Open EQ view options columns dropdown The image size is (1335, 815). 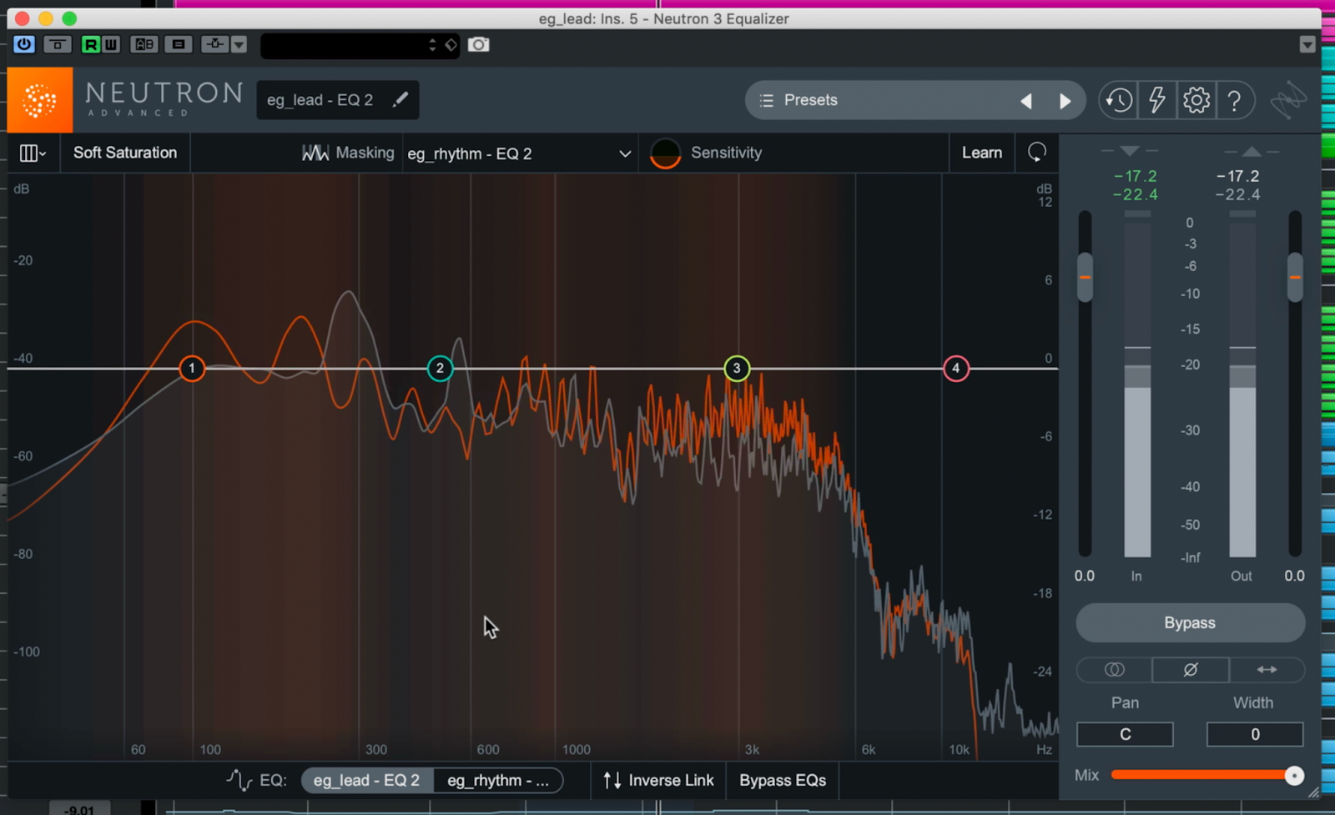(x=33, y=153)
